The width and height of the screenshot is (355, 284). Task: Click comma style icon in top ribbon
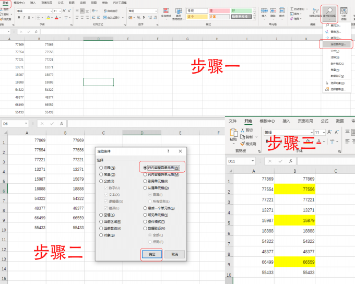144,17
